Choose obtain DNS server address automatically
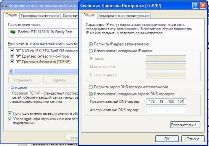The height and width of the screenshot is (146, 209). (91, 87)
